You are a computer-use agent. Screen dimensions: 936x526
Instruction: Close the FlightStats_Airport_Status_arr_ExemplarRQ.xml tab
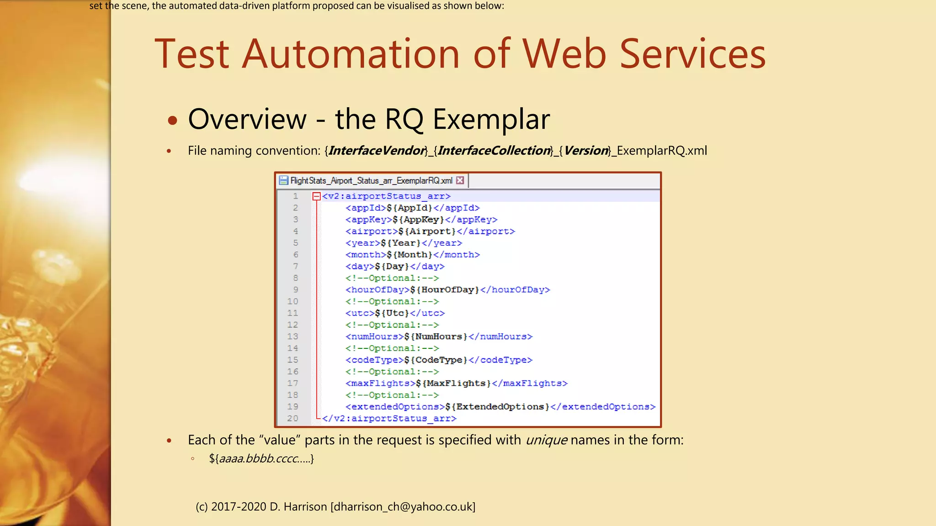pos(460,180)
